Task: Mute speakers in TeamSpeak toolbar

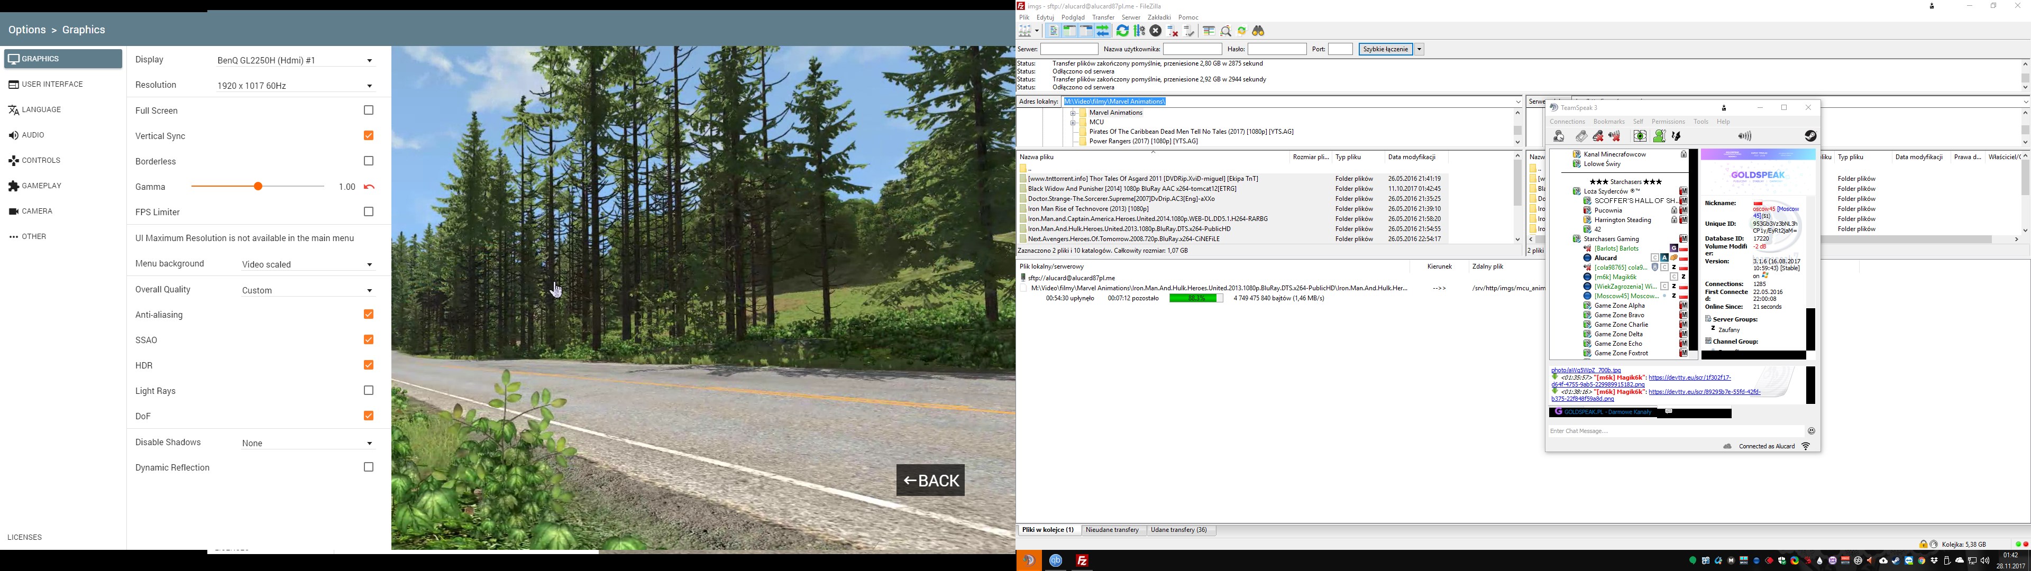Action: tap(1614, 136)
